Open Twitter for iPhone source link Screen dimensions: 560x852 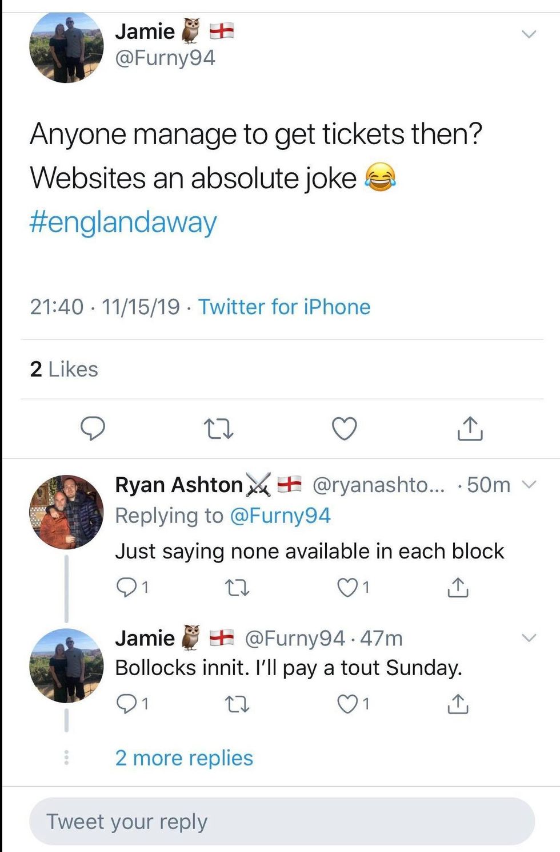pyautogui.click(x=284, y=307)
